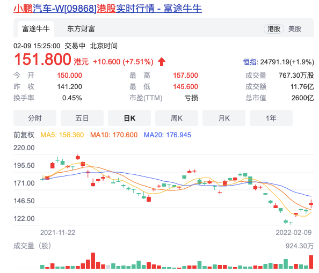The height and width of the screenshot is (273, 319).
Task: Click the 恒指 index label
Action: (250, 62)
